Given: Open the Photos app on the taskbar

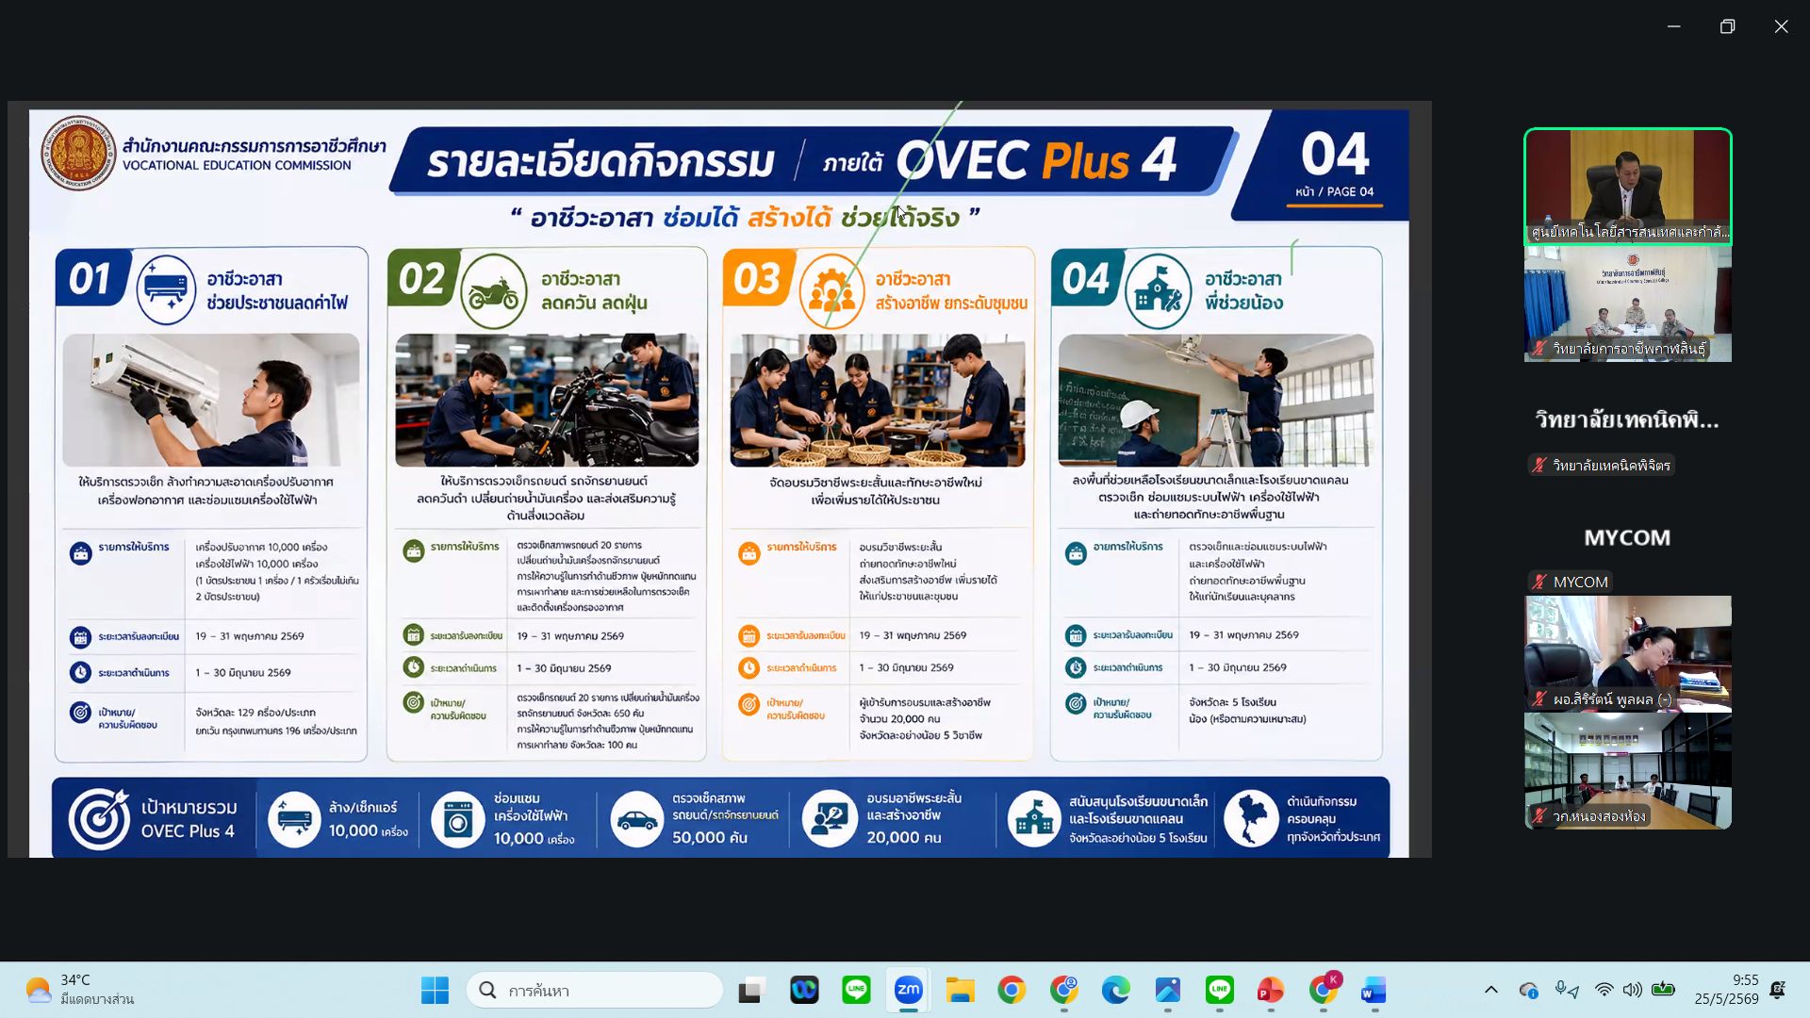Looking at the screenshot, I should pyautogui.click(x=1167, y=990).
